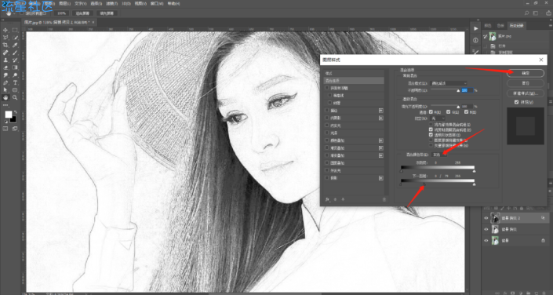Select the Pen tool
Viewport: 553px width, 295px height.
tap(5, 82)
